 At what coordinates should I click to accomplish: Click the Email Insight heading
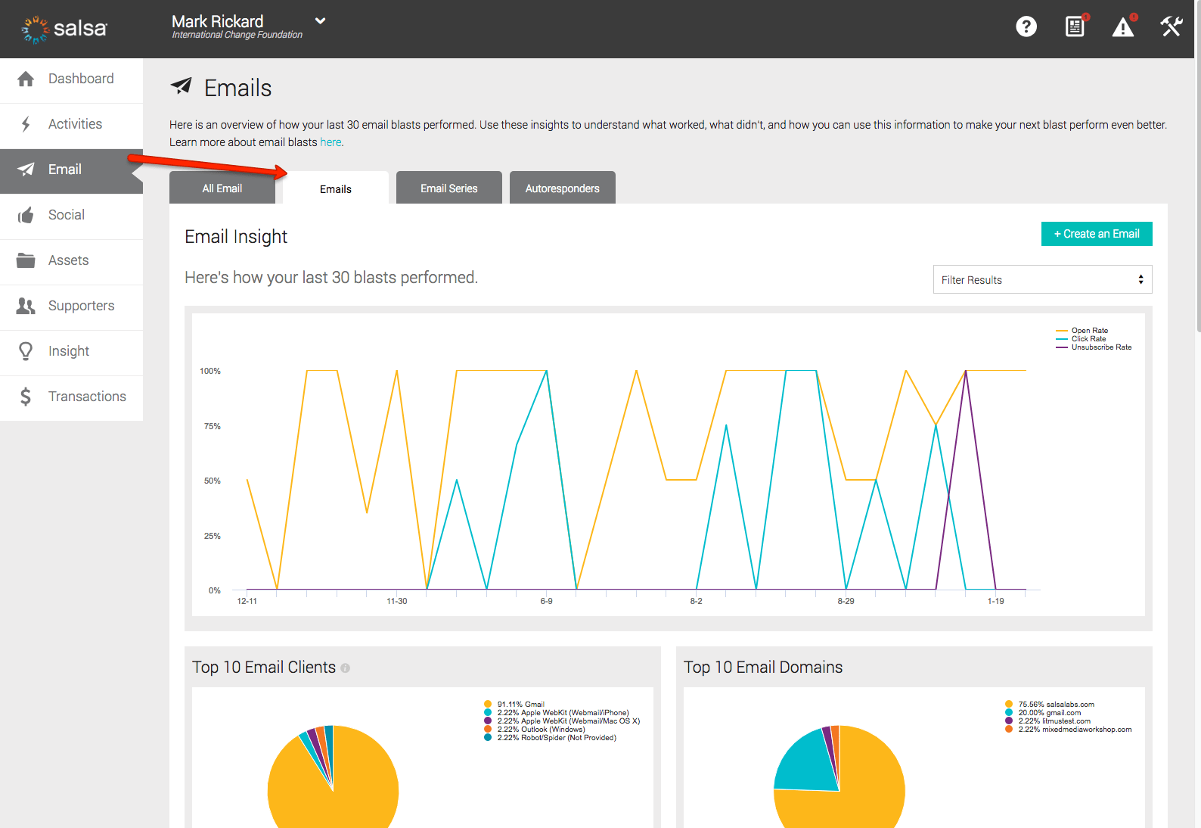(236, 237)
